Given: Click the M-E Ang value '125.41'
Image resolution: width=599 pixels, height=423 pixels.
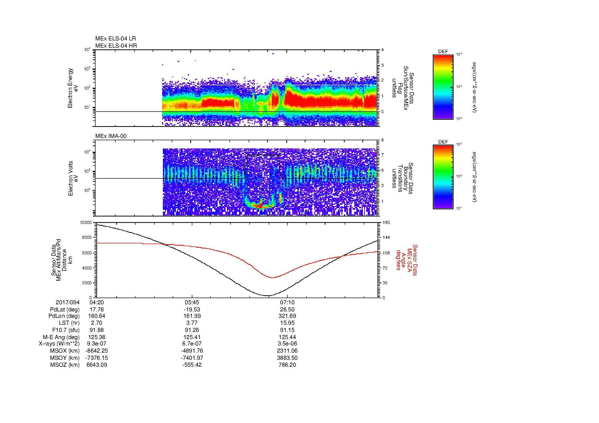Looking at the screenshot, I should pyautogui.click(x=192, y=337).
